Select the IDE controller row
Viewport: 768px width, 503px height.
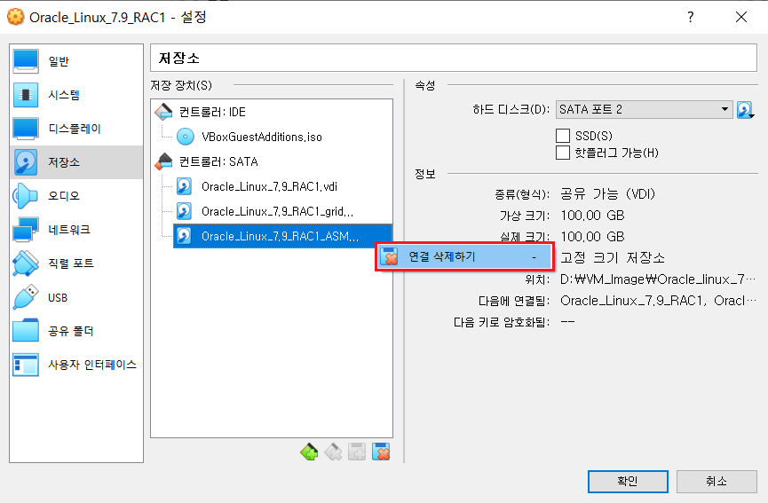(272, 112)
